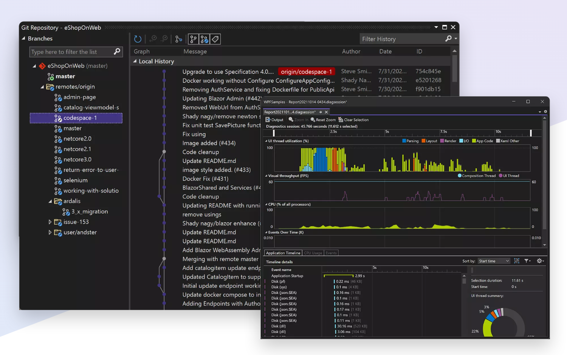The width and height of the screenshot is (567, 355).
Task: Click the Fetch refresh icon in Git toolbar
Action: point(137,39)
